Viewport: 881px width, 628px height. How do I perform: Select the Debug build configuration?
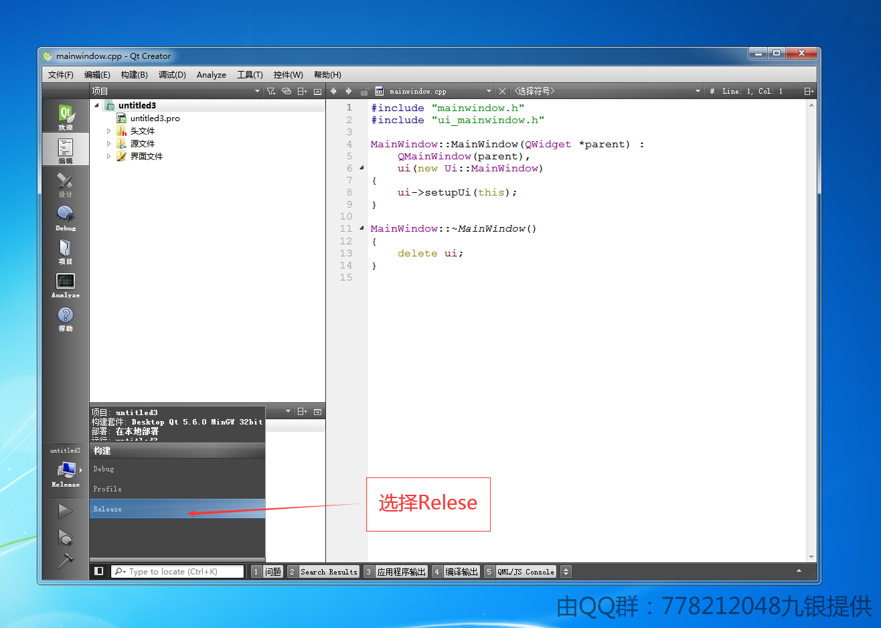pos(177,469)
